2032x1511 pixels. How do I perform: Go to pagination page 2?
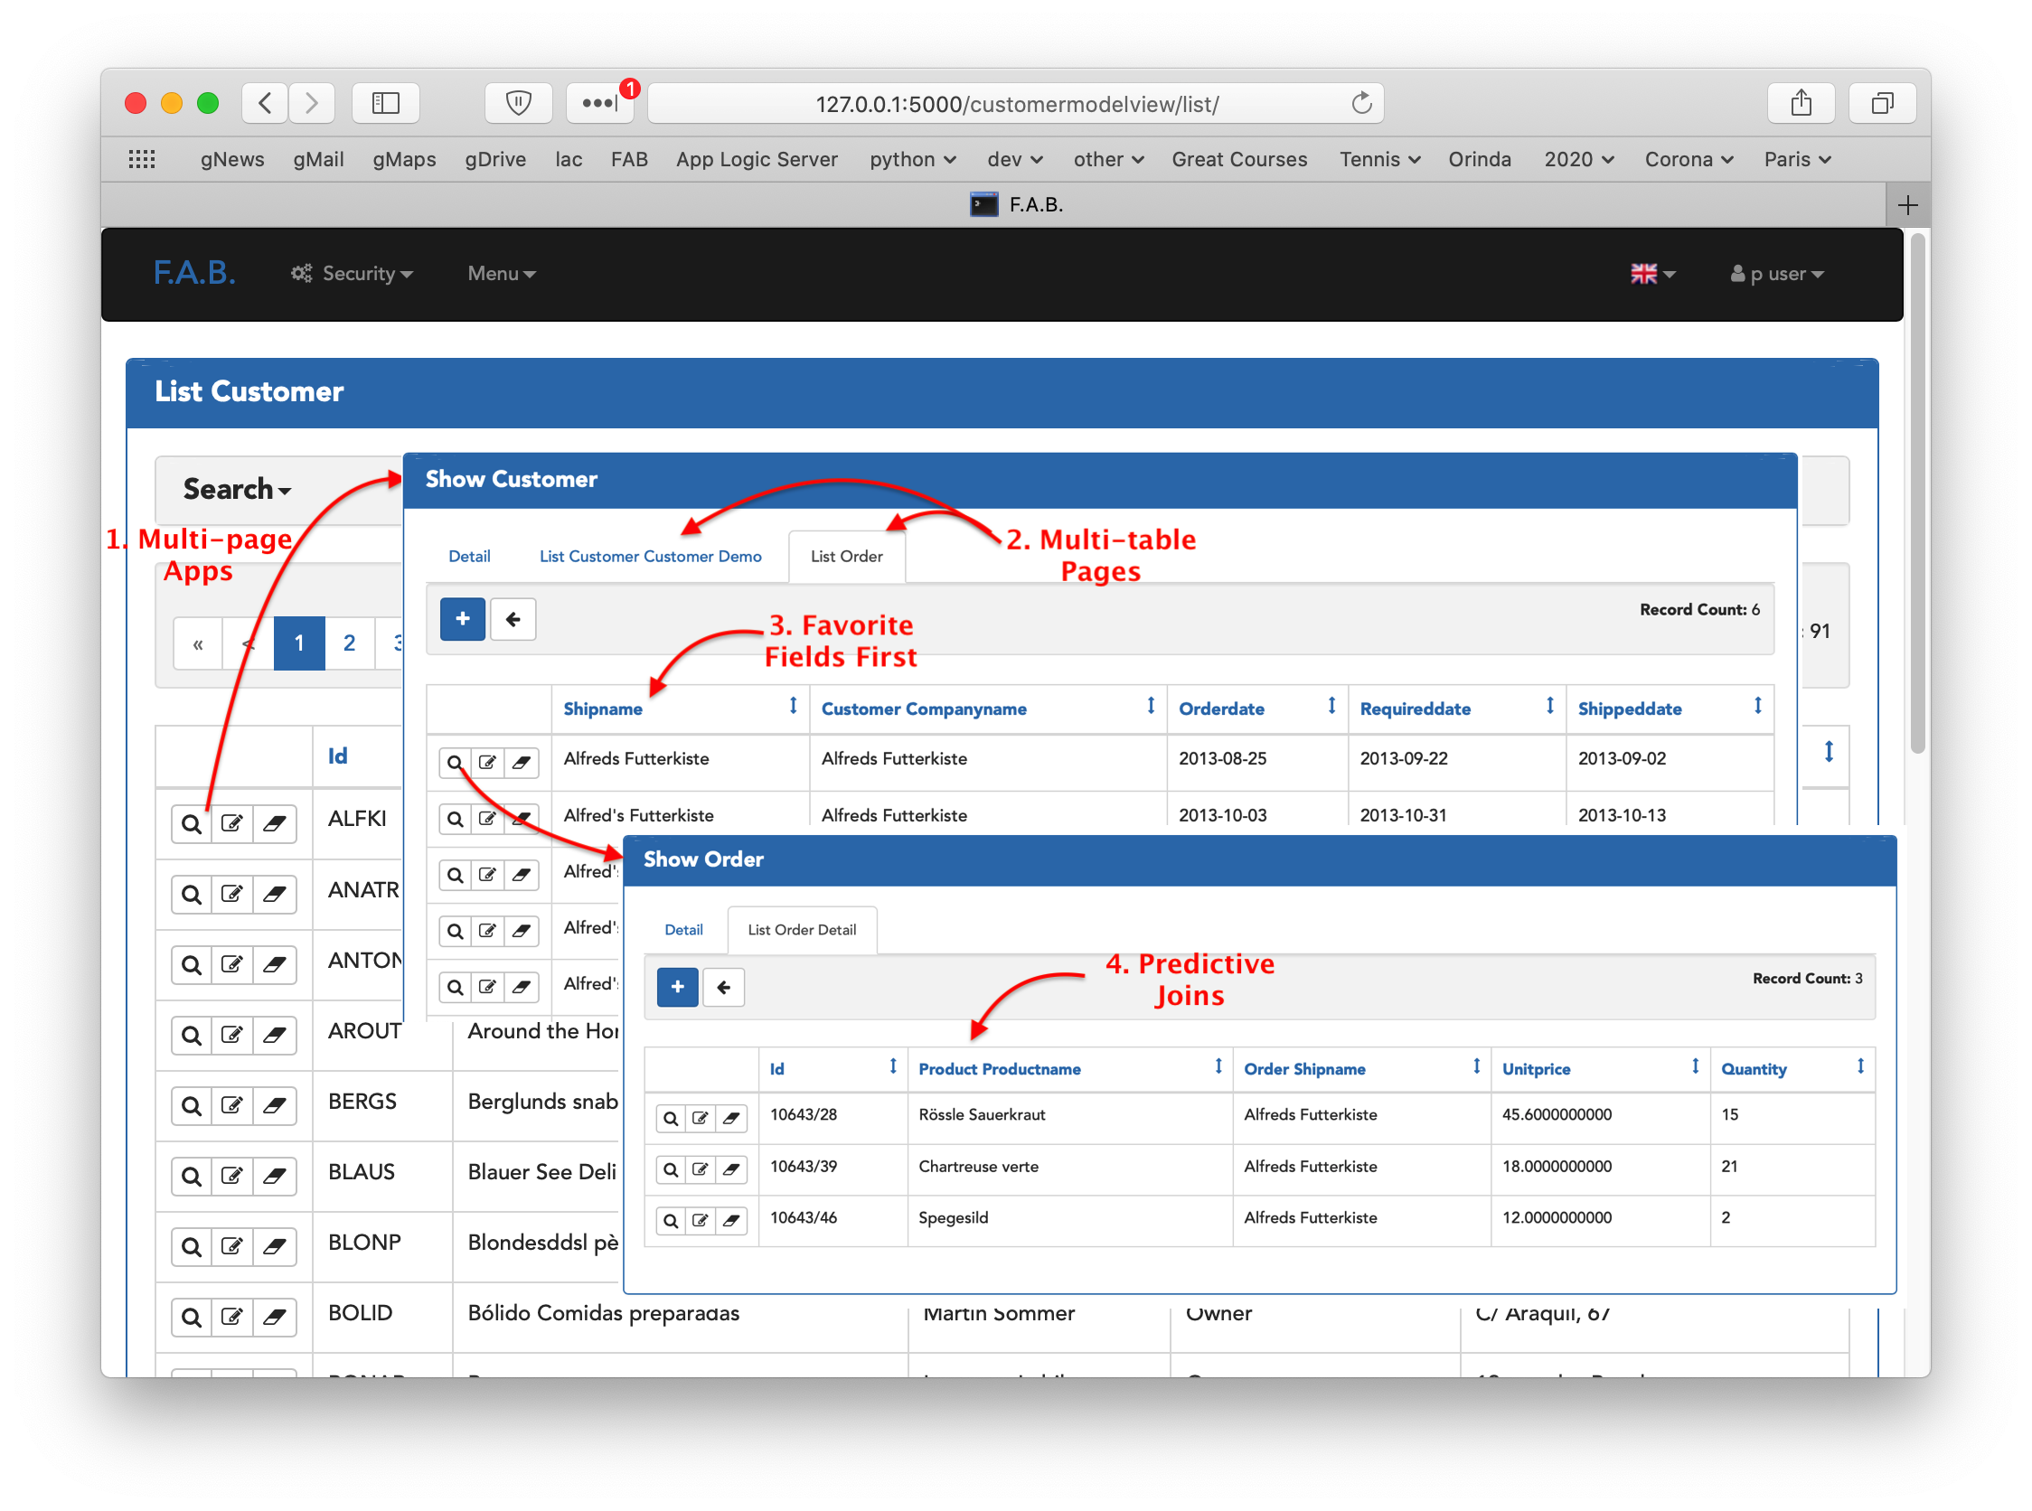[x=349, y=643]
